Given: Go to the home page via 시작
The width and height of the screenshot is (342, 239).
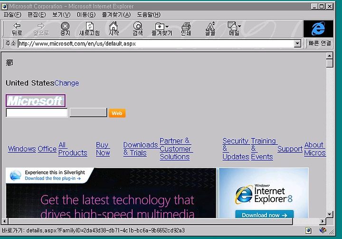Looking at the screenshot, I should click(x=114, y=29).
